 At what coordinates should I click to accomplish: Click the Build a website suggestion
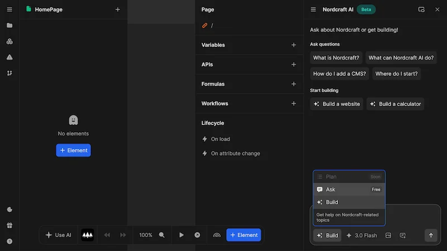[336, 104]
